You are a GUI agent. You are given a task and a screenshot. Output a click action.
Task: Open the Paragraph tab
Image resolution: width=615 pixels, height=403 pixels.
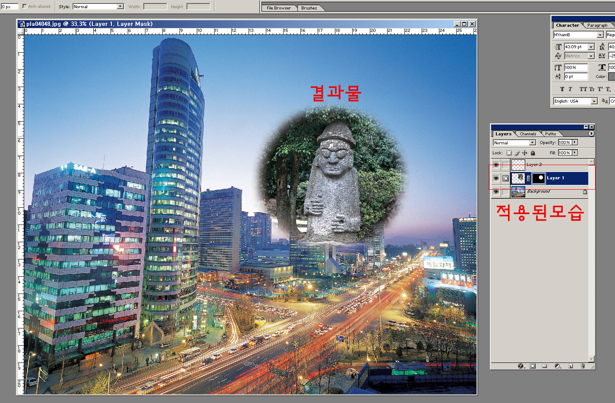pos(597,25)
